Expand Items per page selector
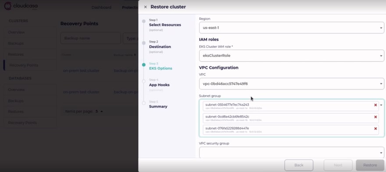 pos(99,111)
